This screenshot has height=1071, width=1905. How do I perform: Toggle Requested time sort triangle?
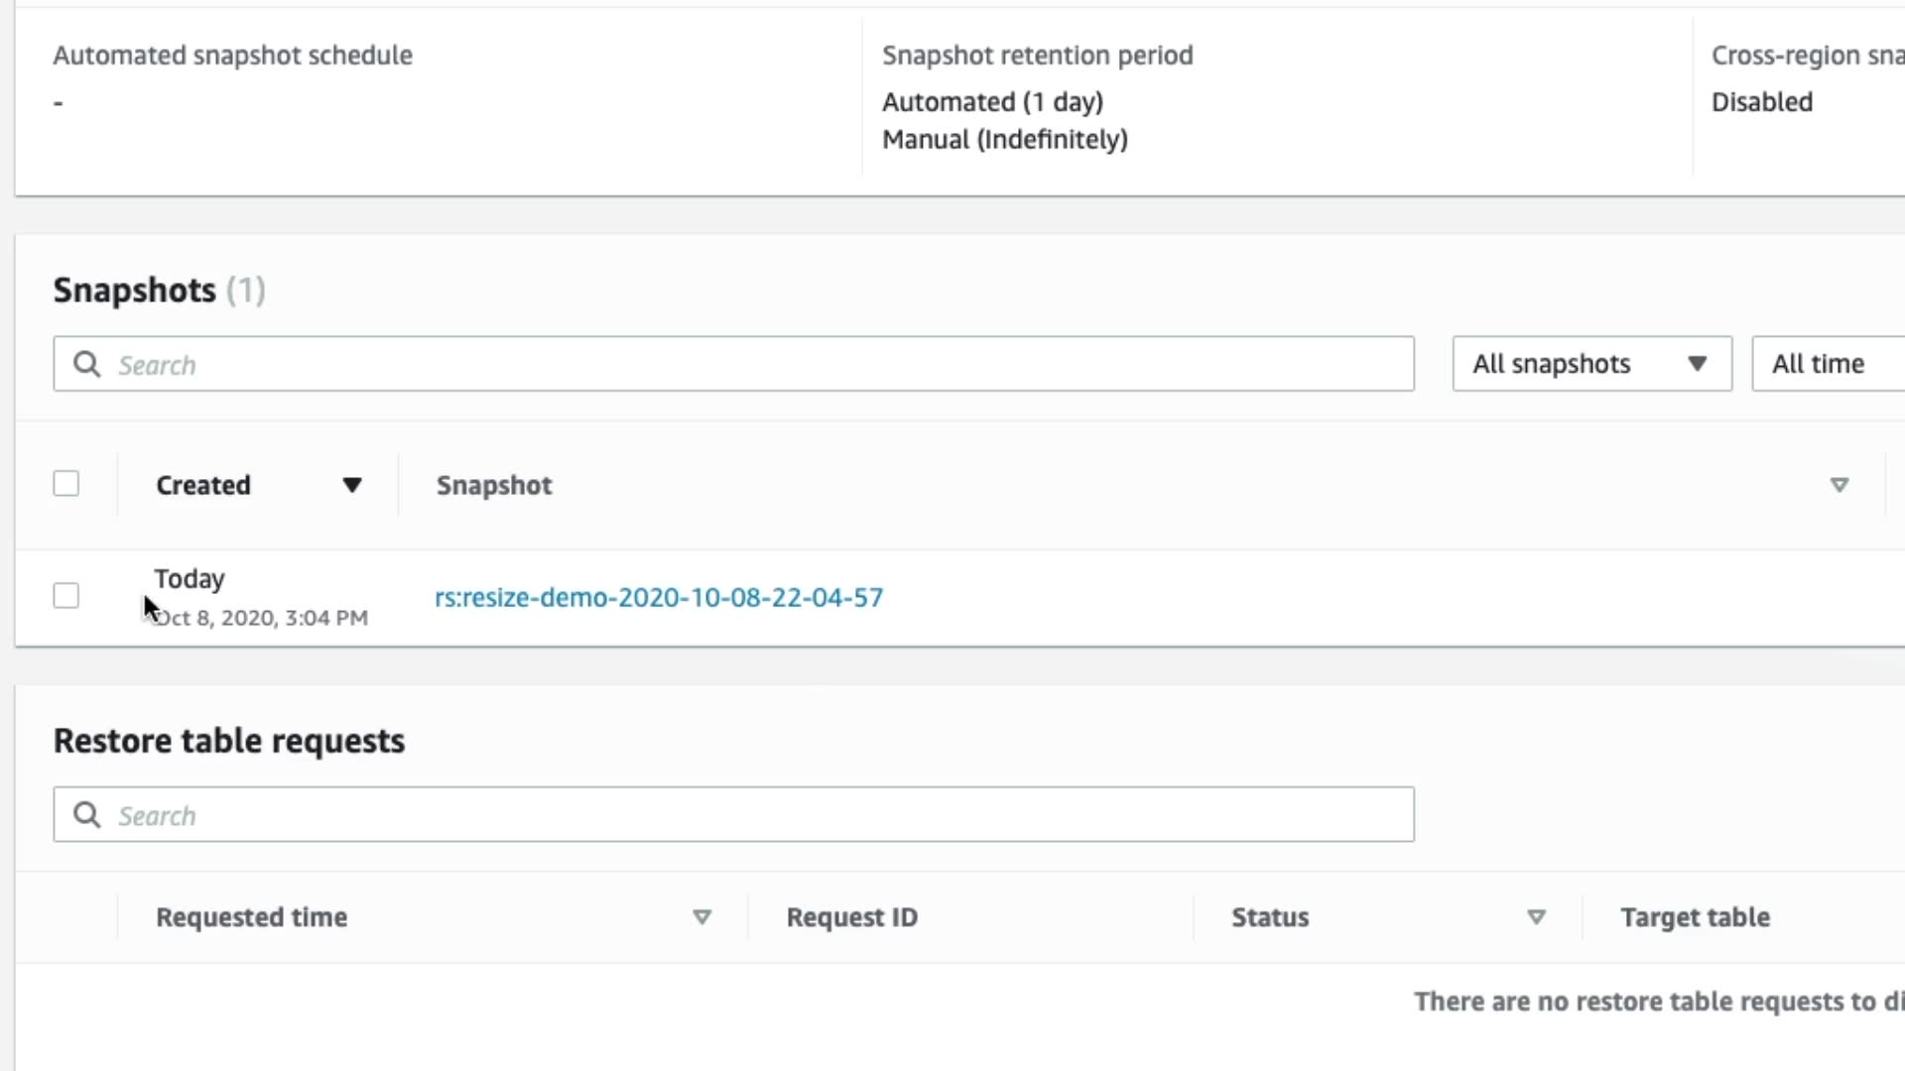pyautogui.click(x=701, y=917)
